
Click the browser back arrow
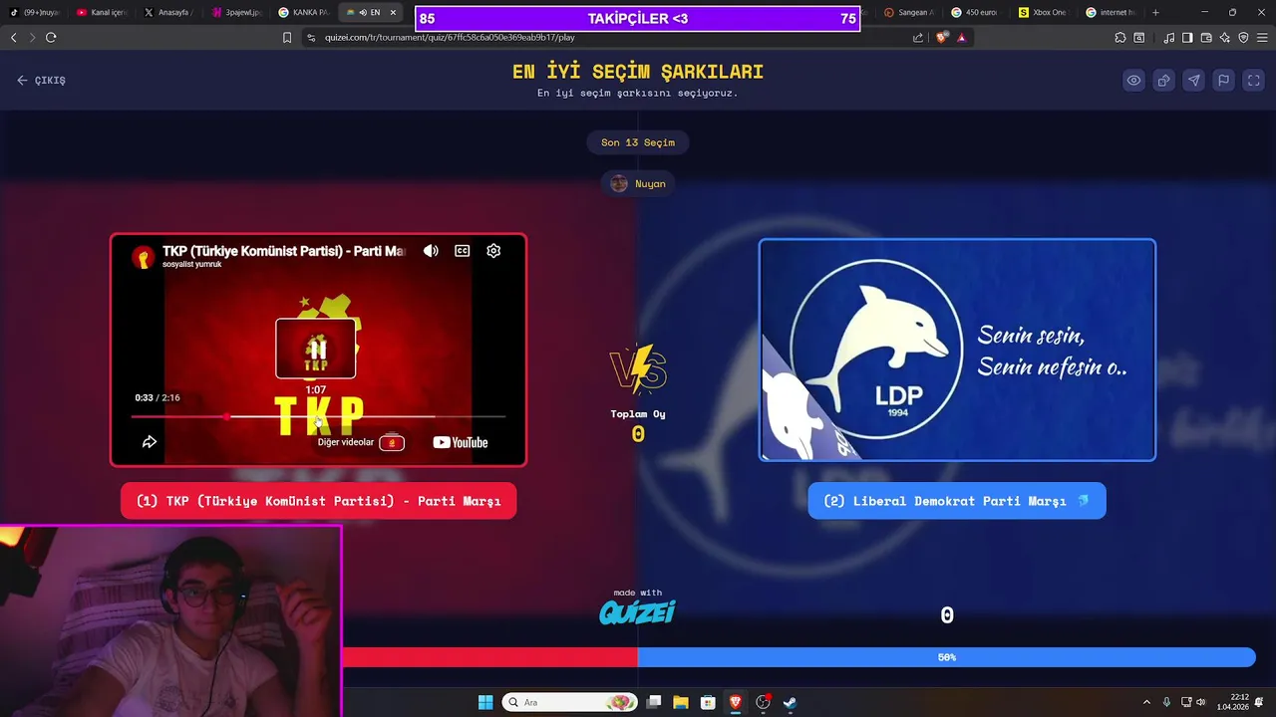click(x=14, y=37)
